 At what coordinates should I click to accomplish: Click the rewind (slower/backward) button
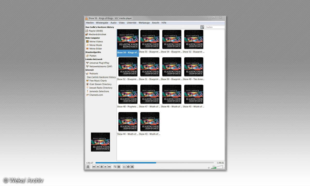[x=98, y=167]
